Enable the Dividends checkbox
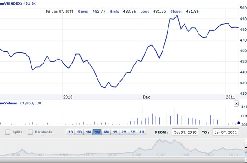 point(30,132)
